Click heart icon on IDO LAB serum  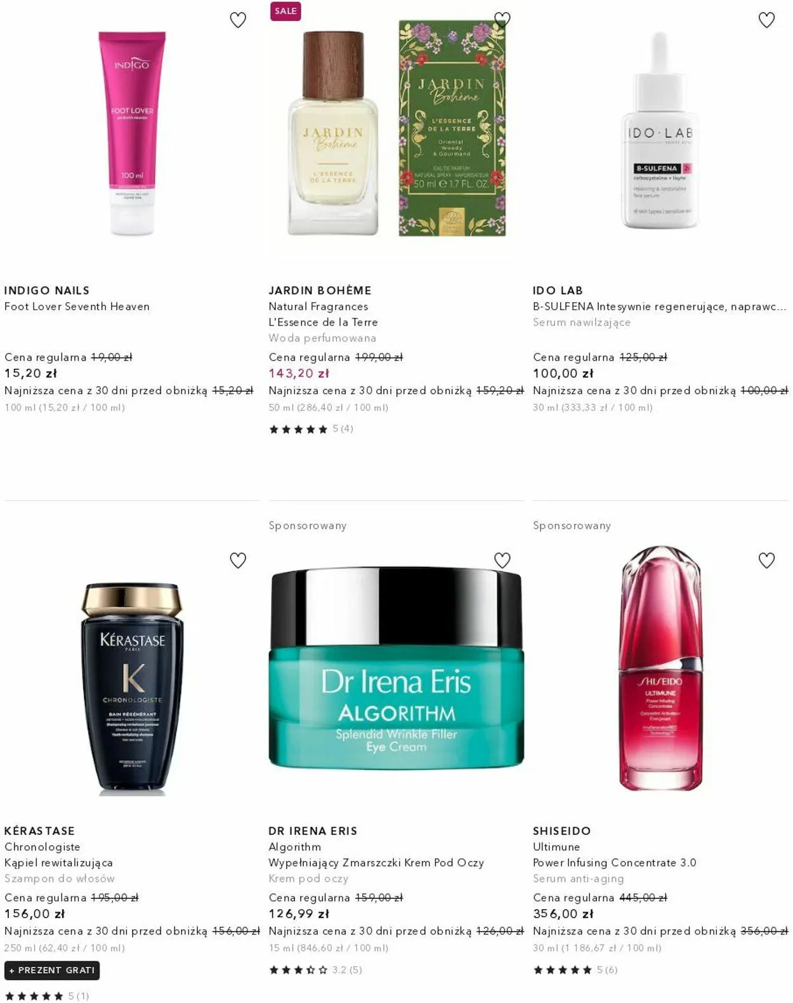766,20
